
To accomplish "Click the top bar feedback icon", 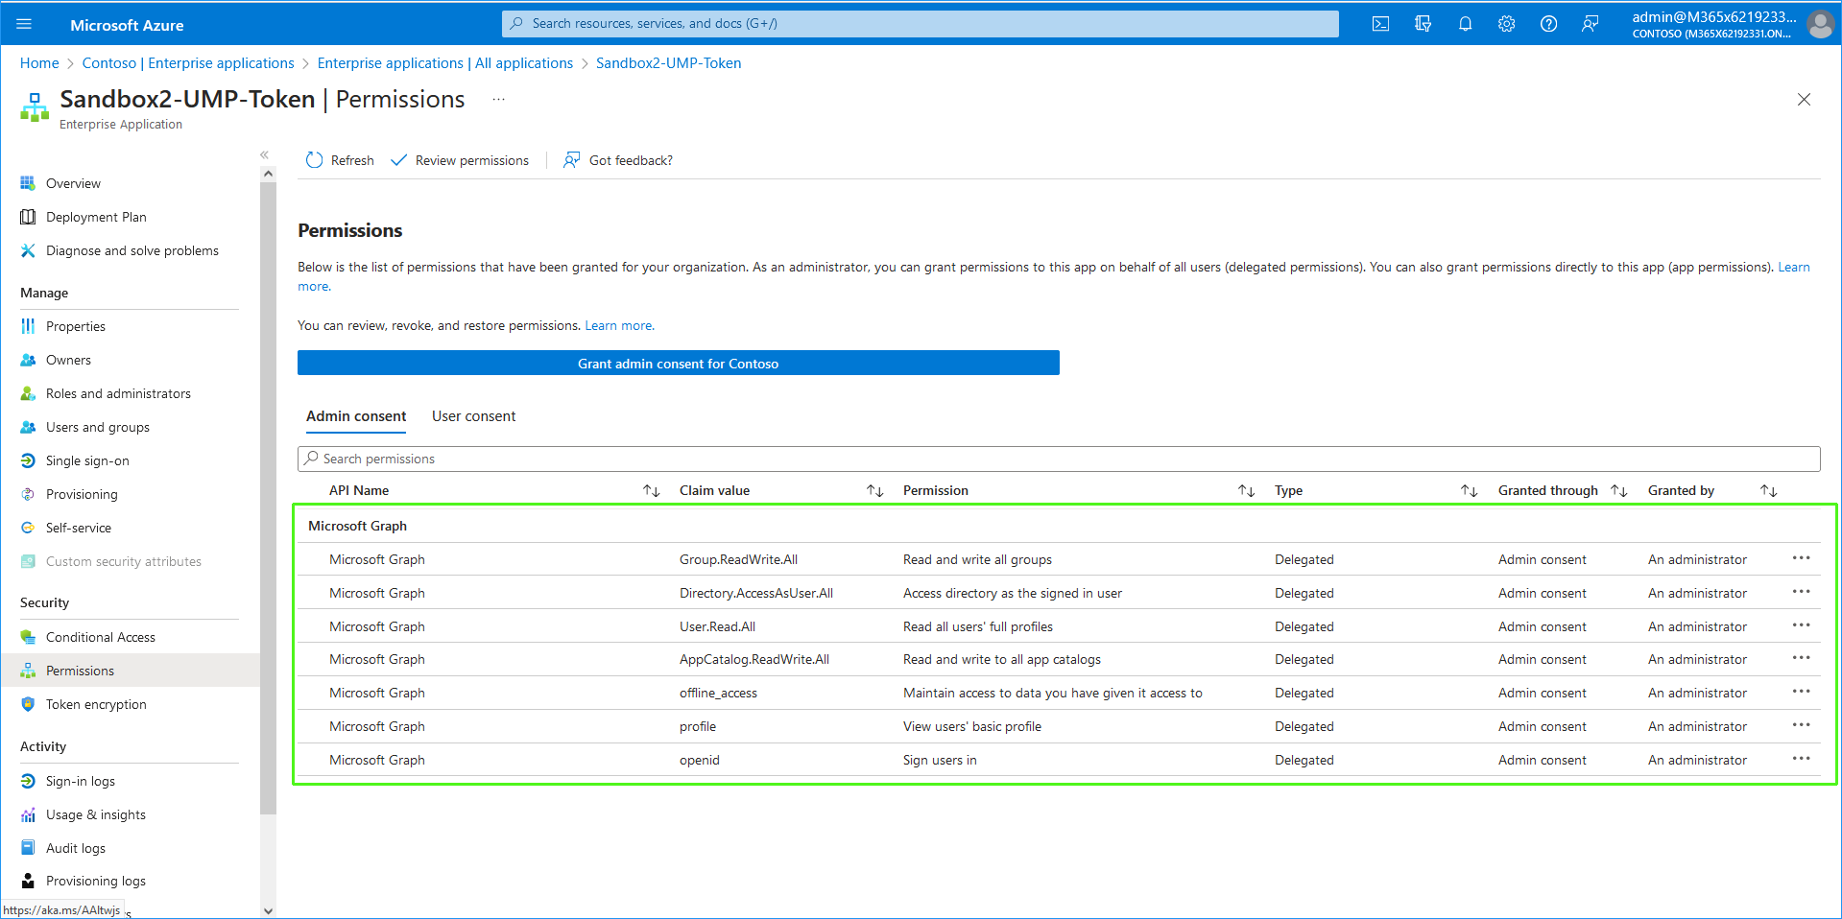I will coord(1591,24).
